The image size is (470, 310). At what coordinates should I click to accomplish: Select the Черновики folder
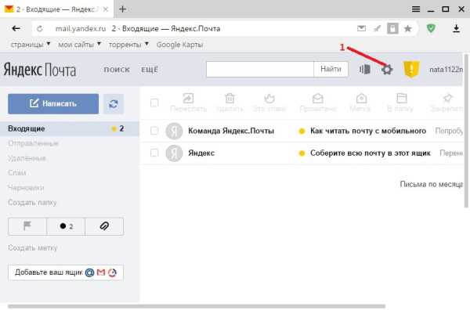coord(26,188)
